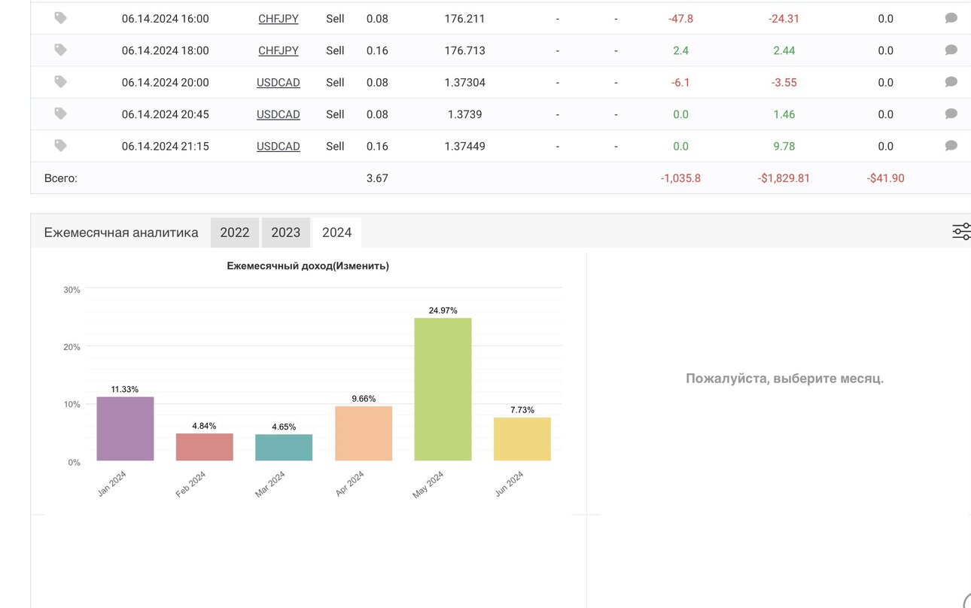Click tag icon on 21:15 USDCAD row
The height and width of the screenshot is (608, 971).
(61, 145)
